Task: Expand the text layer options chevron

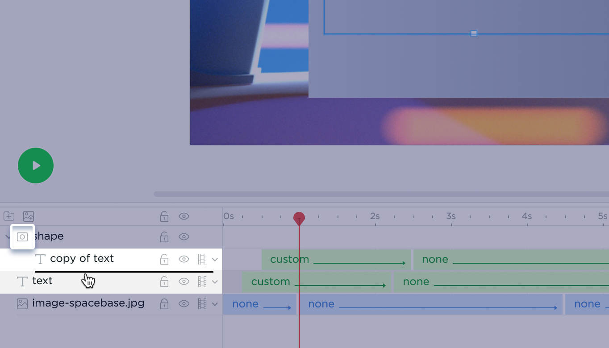Action: [x=215, y=282]
